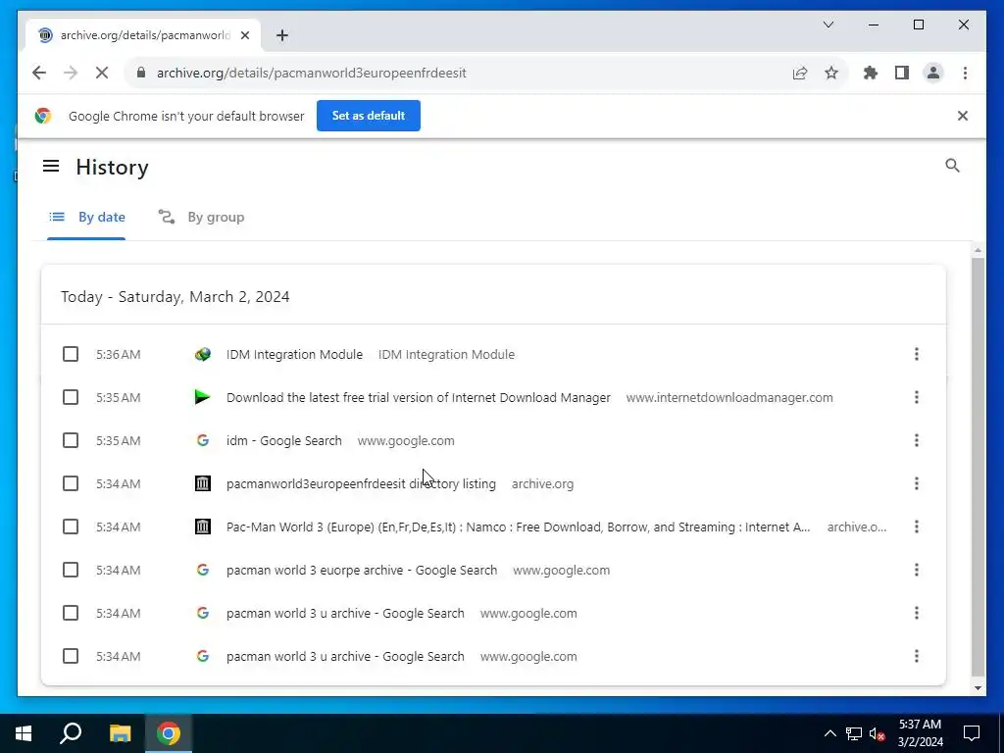Click 'Today - Saturday, March 2, 2024' heading

[x=175, y=296]
